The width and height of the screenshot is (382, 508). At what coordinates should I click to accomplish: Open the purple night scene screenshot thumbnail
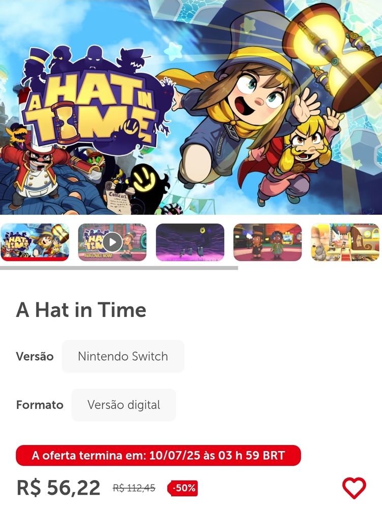190,242
